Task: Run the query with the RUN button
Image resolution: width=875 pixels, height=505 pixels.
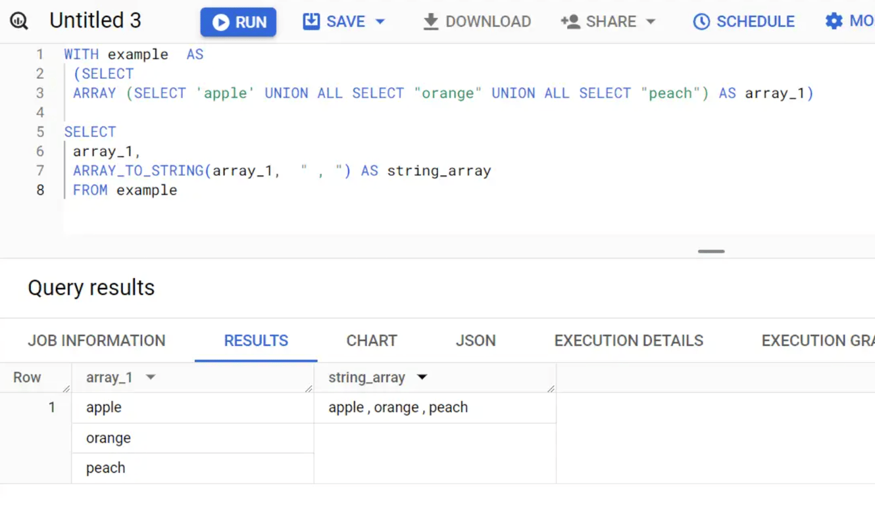Action: click(238, 22)
